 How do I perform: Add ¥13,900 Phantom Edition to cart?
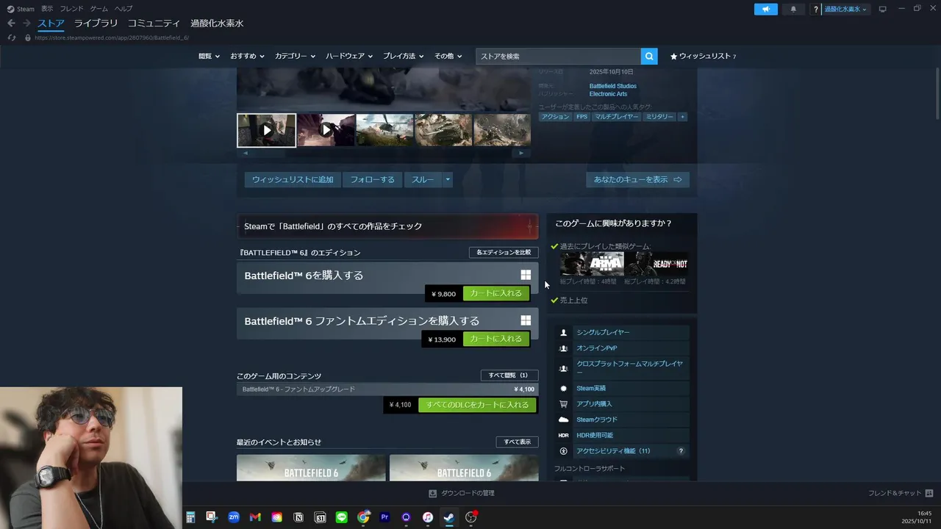[x=496, y=339]
